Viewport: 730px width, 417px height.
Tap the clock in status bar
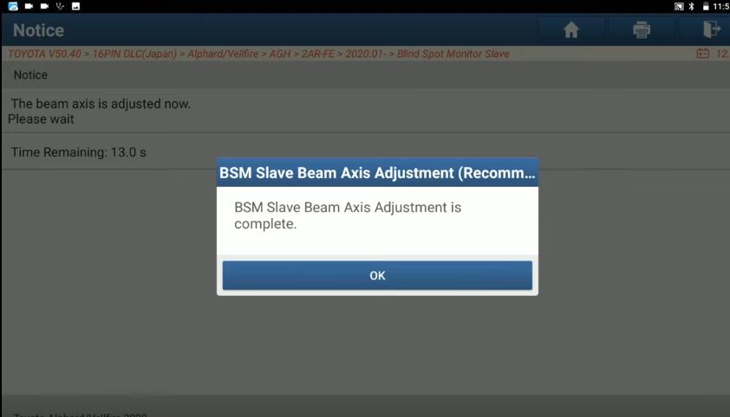coord(721,7)
